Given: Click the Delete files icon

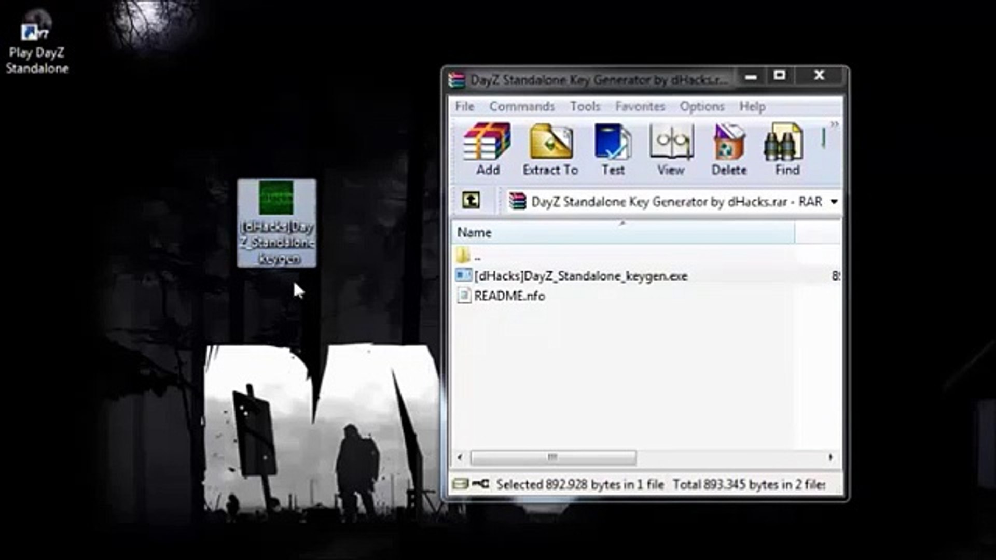Looking at the screenshot, I should click(x=729, y=142).
